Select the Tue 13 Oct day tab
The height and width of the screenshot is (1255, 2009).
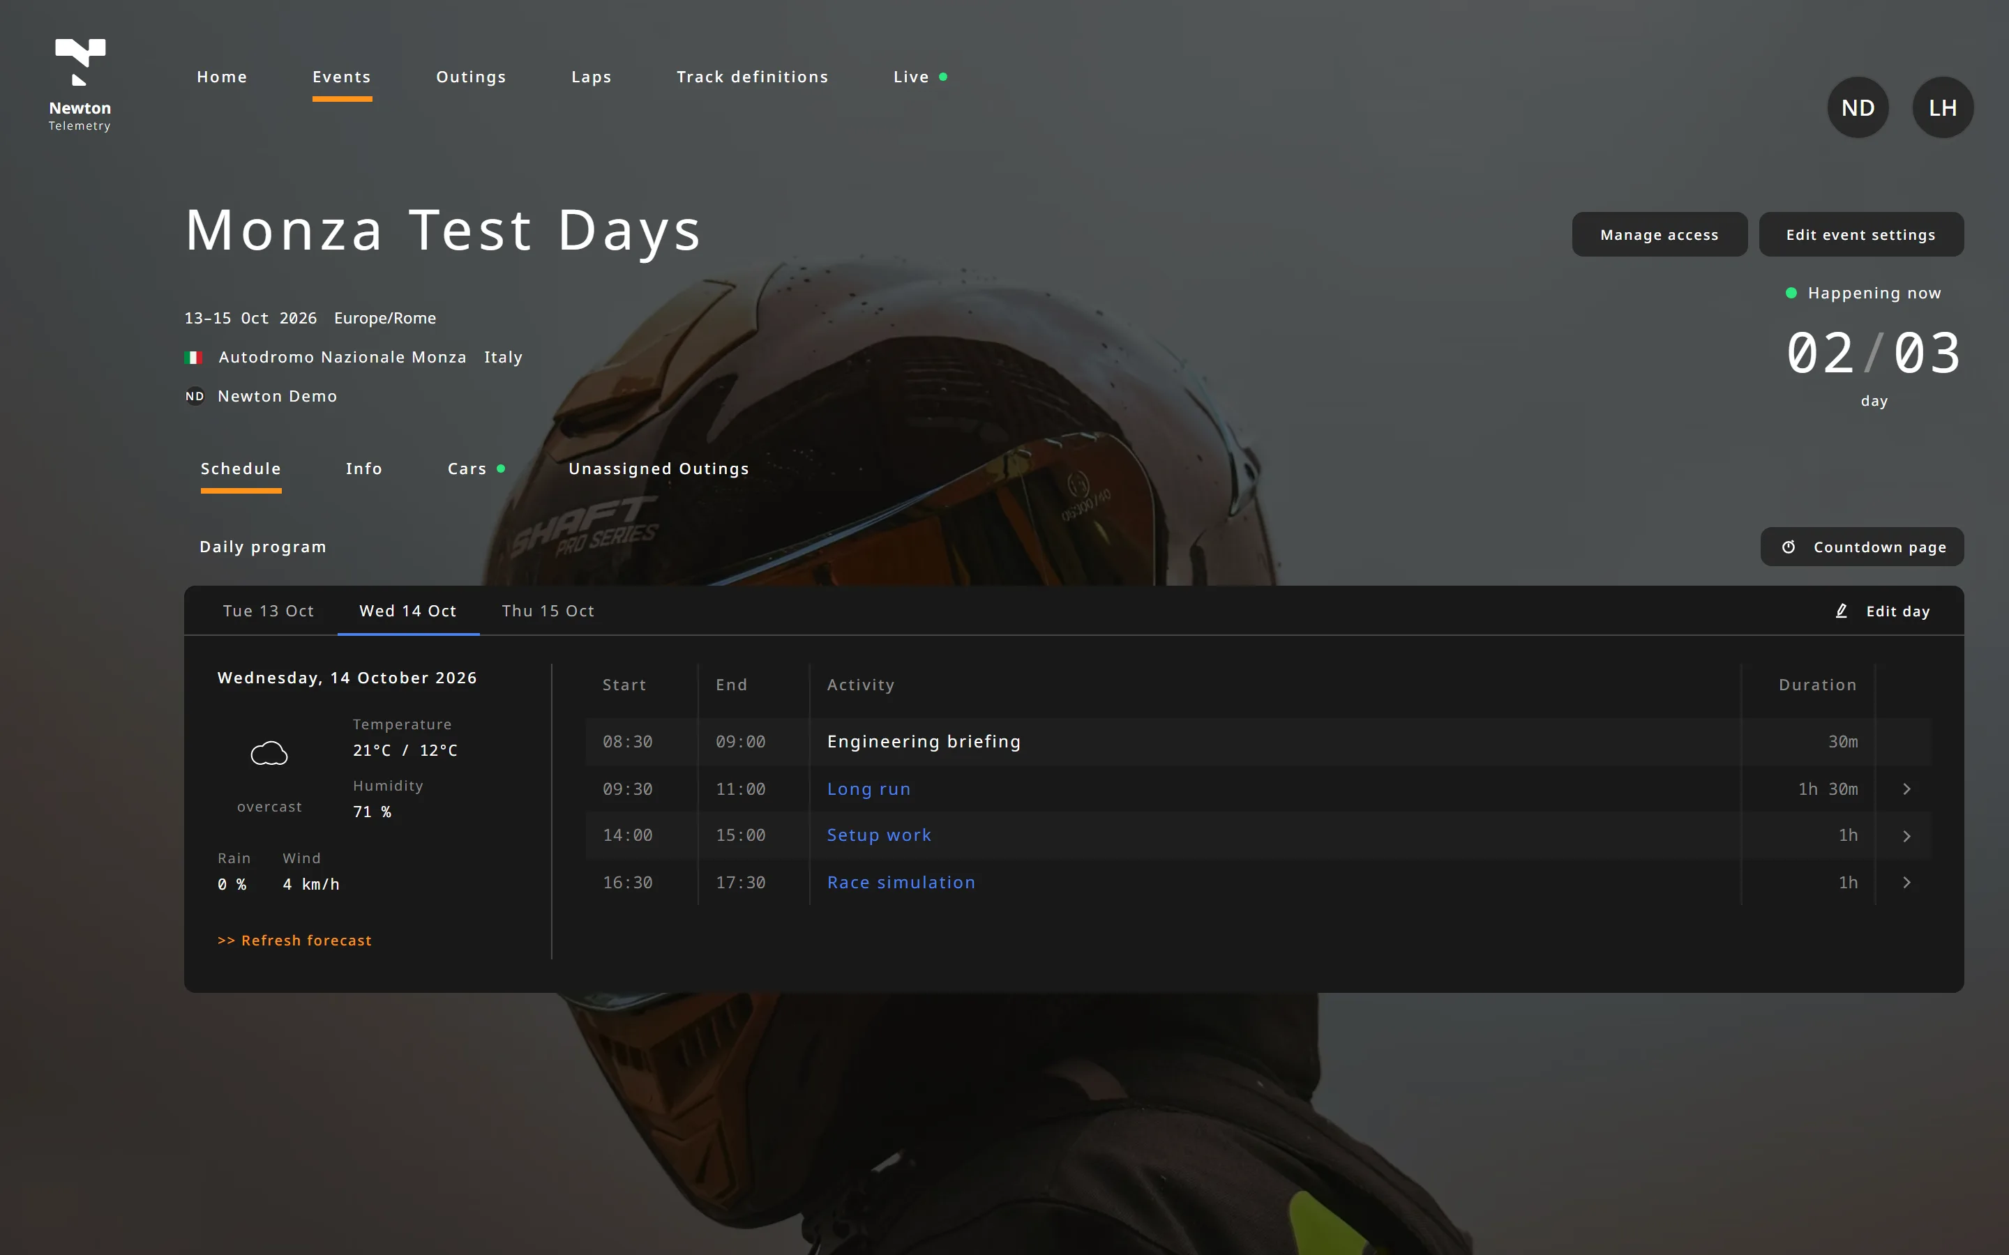tap(268, 611)
